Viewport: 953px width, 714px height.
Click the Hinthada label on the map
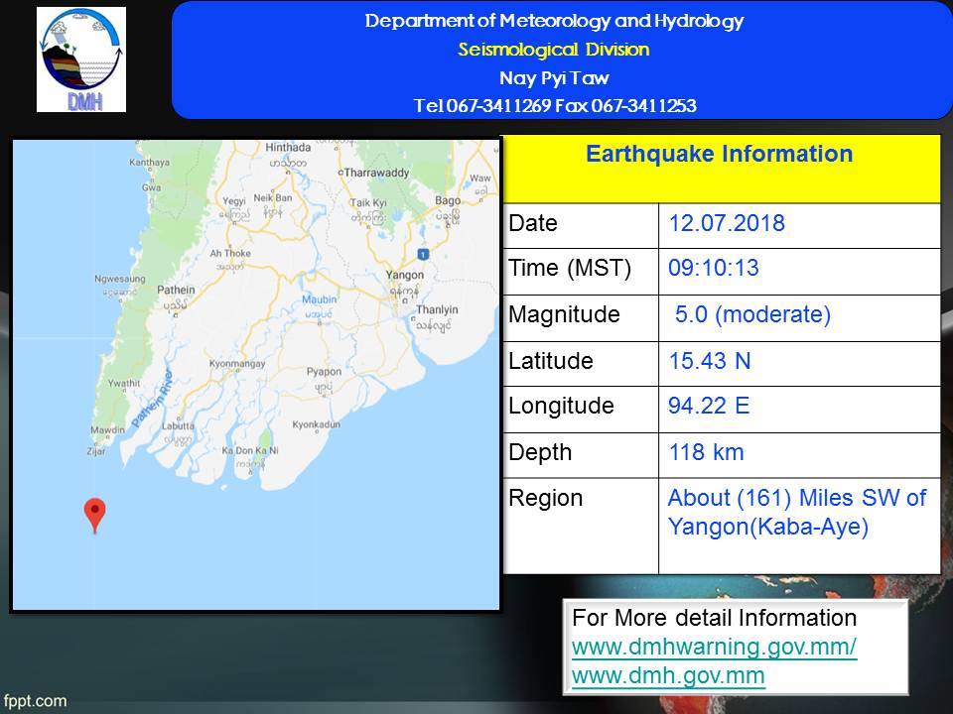click(x=288, y=148)
